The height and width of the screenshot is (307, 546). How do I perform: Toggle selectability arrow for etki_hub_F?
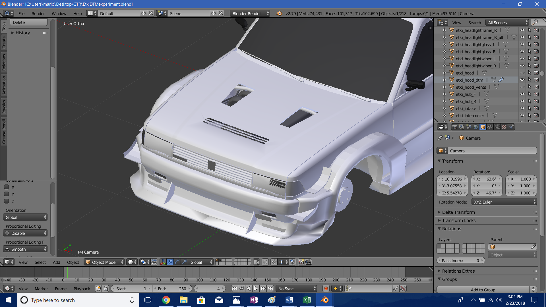(530, 94)
